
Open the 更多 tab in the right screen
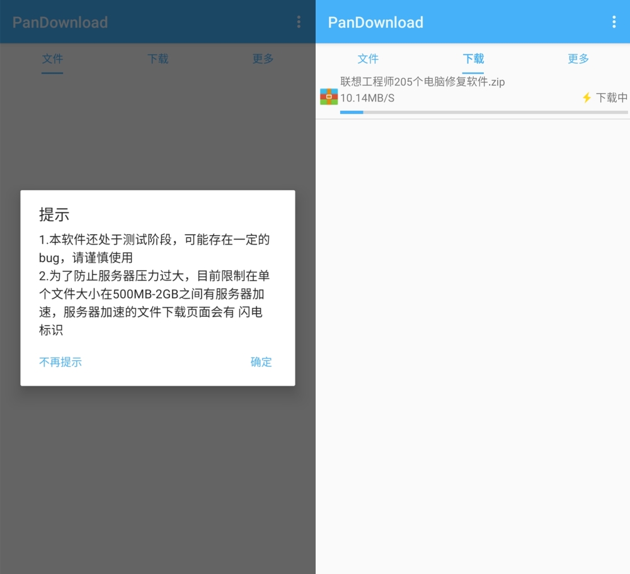[x=578, y=59]
